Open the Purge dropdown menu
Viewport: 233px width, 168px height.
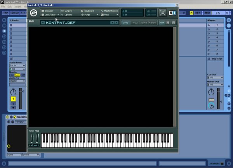[90, 15]
